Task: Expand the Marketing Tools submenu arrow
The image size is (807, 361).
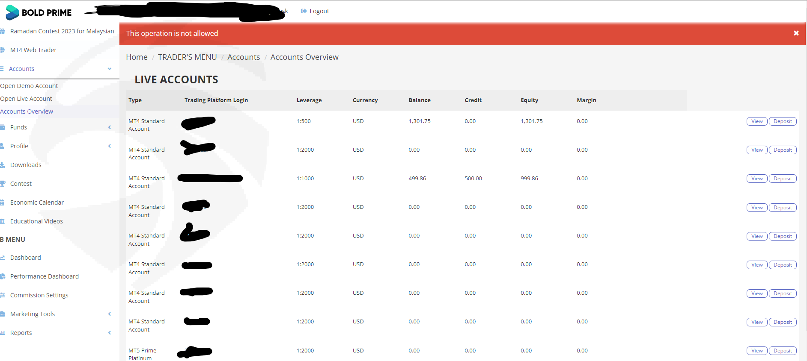Action: 110,314
